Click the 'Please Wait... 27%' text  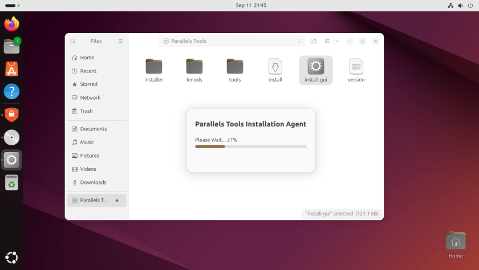pos(216,140)
